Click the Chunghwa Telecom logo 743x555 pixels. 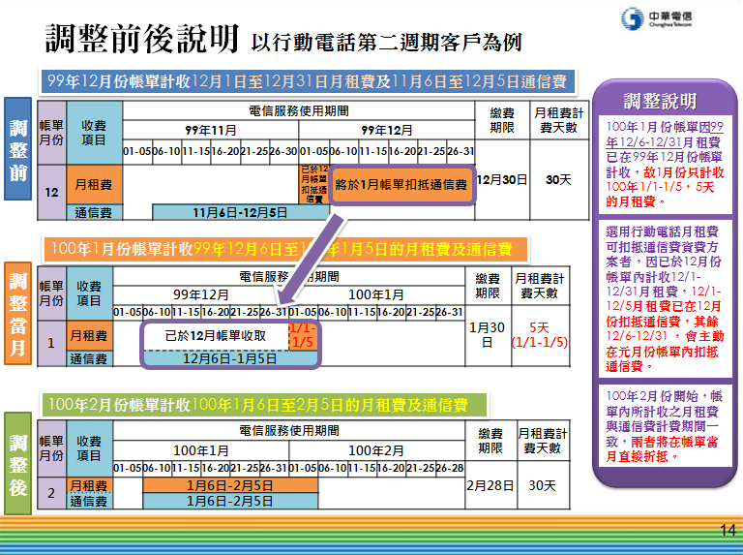point(657,19)
